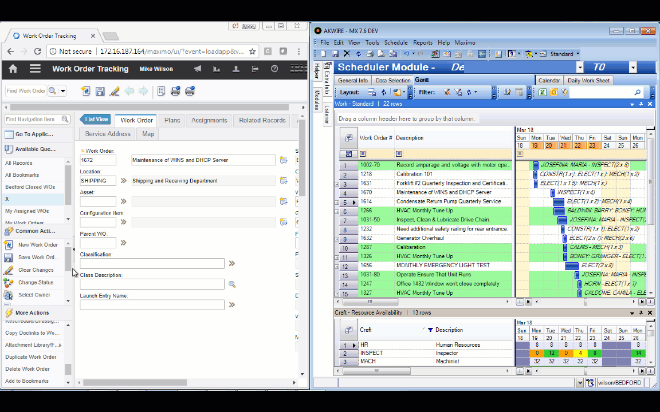660x412 pixels.
Task: Click AKWIRE save toolbar icon
Action: coord(335,54)
